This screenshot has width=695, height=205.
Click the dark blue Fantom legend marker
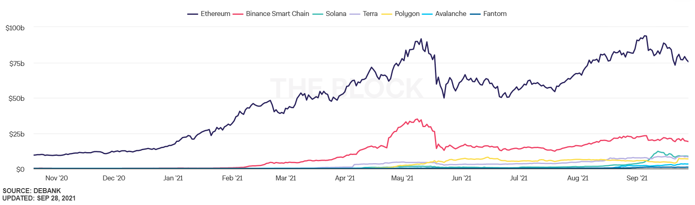[475, 14]
